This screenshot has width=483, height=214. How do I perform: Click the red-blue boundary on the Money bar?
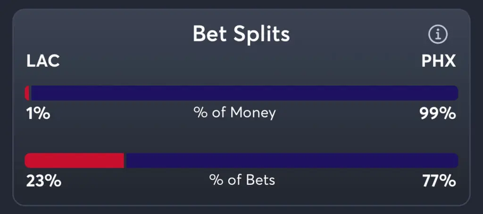pyautogui.click(x=30, y=93)
